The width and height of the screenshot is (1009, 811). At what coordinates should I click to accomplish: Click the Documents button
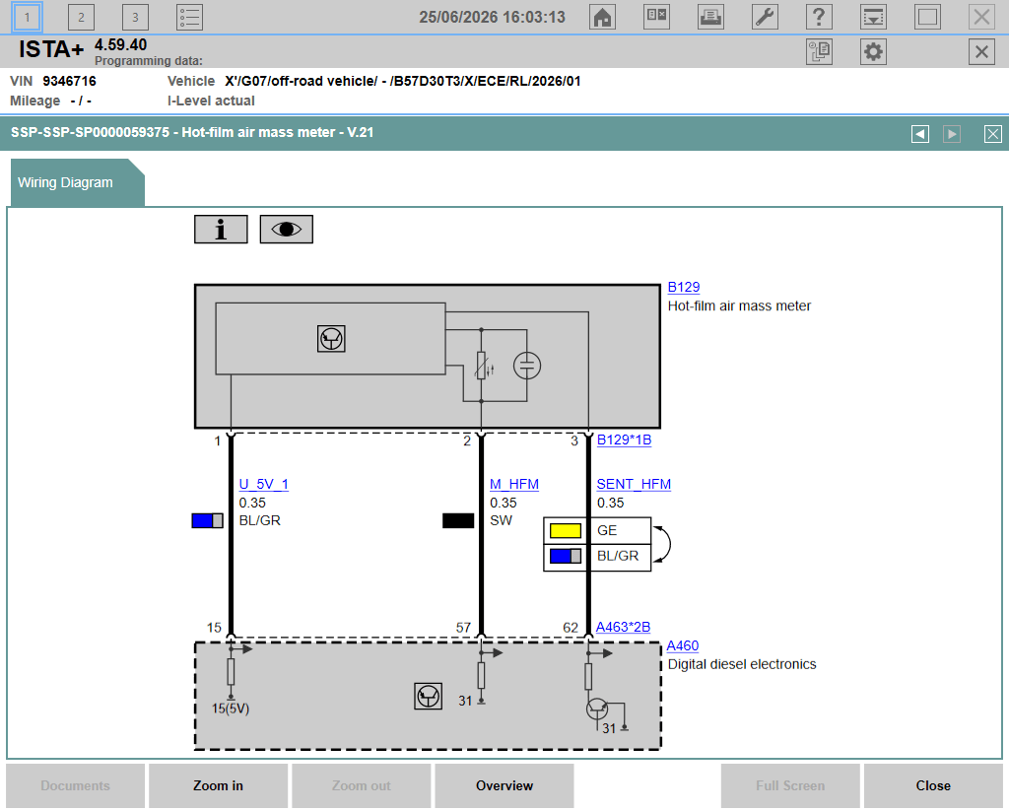pos(75,786)
